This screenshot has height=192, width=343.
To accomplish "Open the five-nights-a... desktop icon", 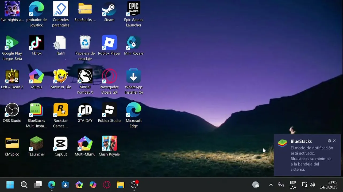I will 12,12.
